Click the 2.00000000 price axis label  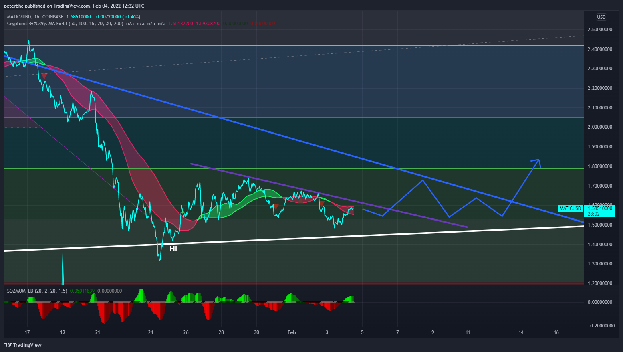tap(600, 127)
